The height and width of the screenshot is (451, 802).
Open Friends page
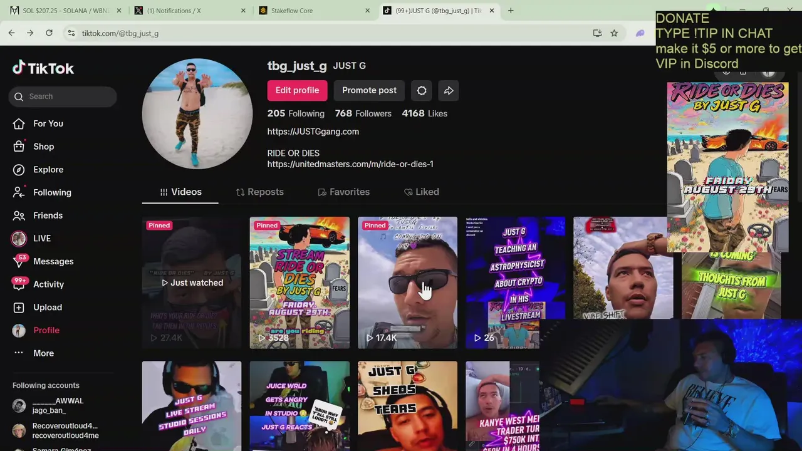(x=48, y=215)
